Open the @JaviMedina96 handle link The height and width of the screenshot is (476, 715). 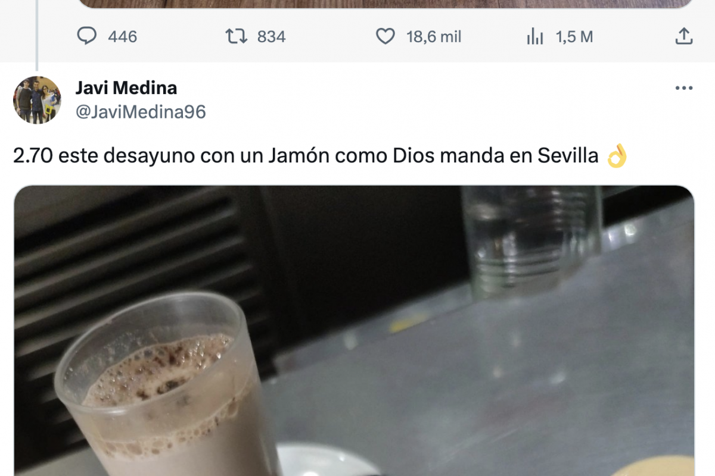coord(141,112)
